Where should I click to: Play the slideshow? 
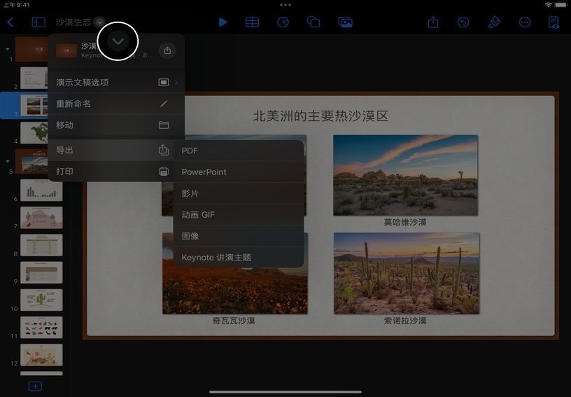tap(223, 22)
